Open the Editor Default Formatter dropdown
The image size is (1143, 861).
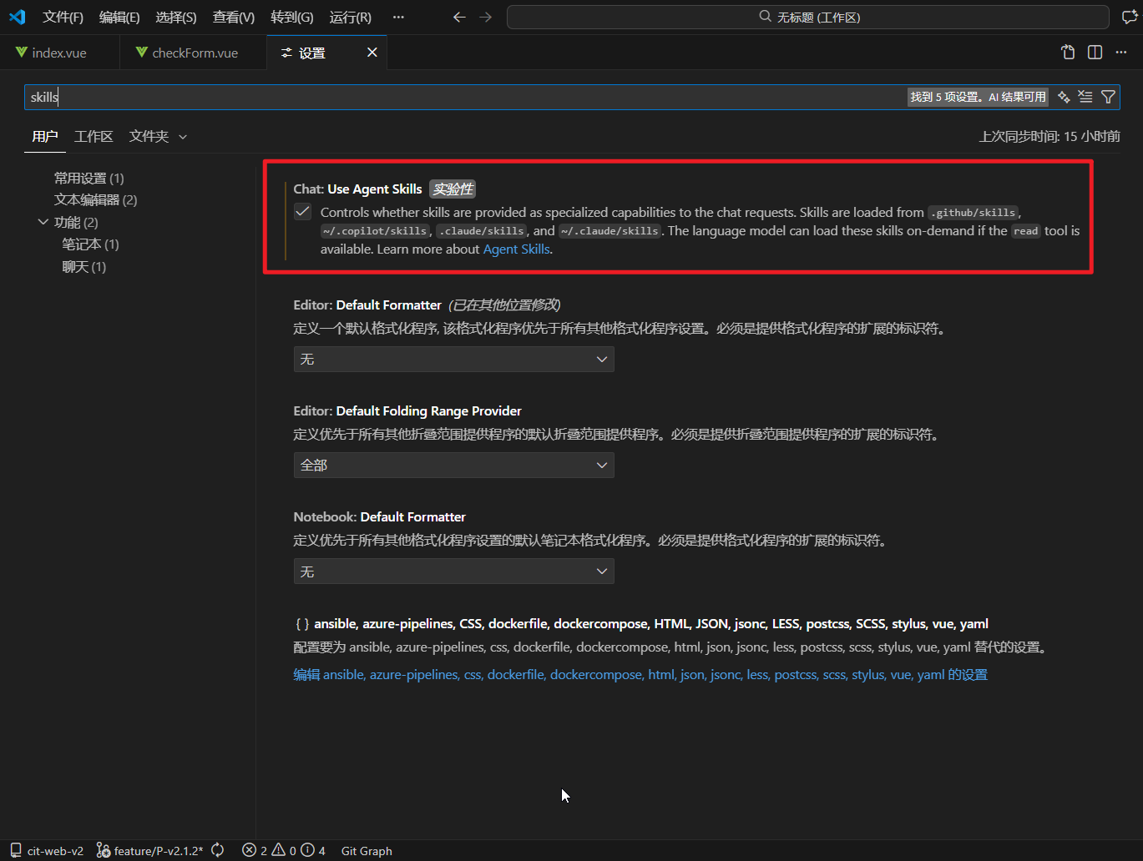click(453, 359)
